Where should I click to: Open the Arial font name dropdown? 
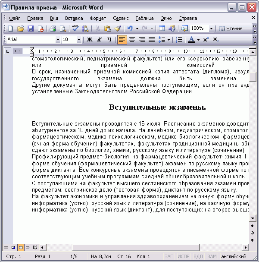point(58,40)
